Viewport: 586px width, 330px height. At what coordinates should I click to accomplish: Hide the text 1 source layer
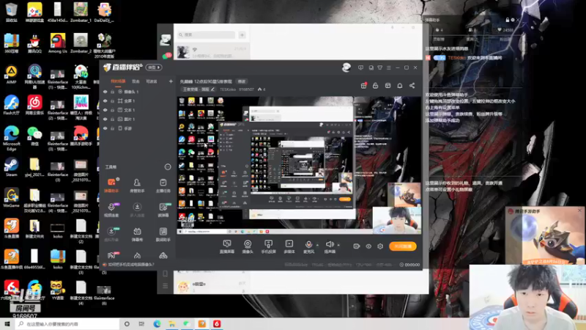[105, 110]
